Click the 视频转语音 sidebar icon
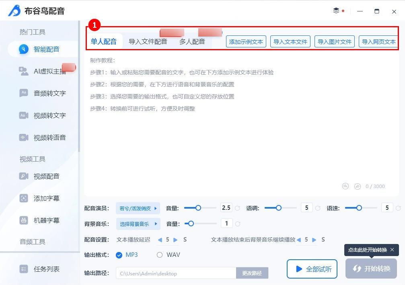 [x=23, y=137]
